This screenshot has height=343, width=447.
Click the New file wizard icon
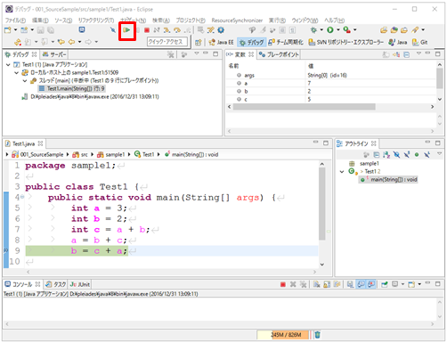[7, 30]
